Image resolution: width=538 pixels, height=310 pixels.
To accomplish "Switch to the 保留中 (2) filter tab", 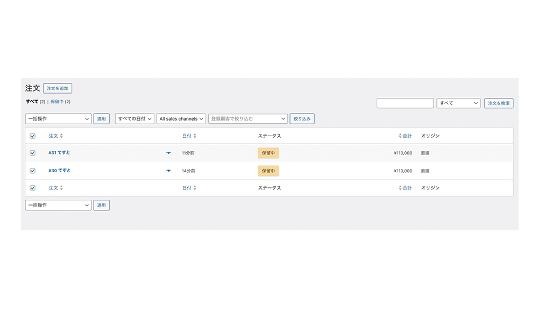I will [57, 102].
